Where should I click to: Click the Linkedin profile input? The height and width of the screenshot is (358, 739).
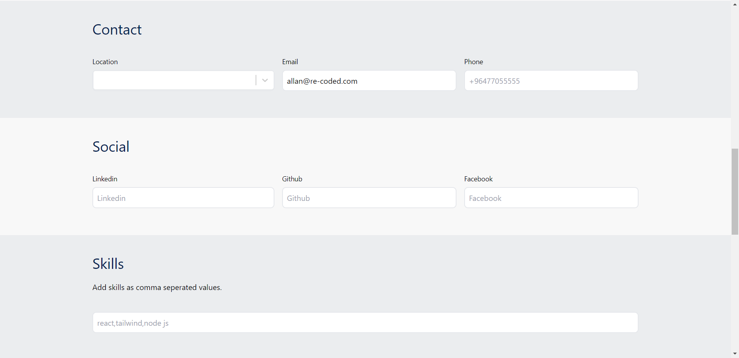point(183,198)
